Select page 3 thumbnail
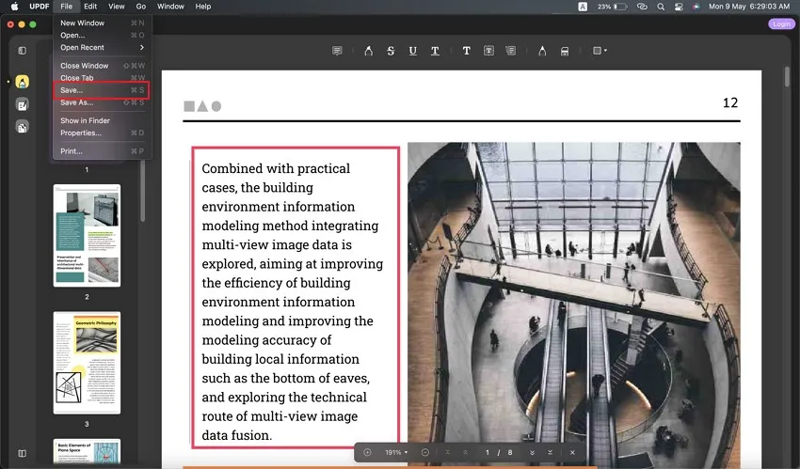Screen dimensions: 800x469 pyautogui.click(x=87, y=363)
